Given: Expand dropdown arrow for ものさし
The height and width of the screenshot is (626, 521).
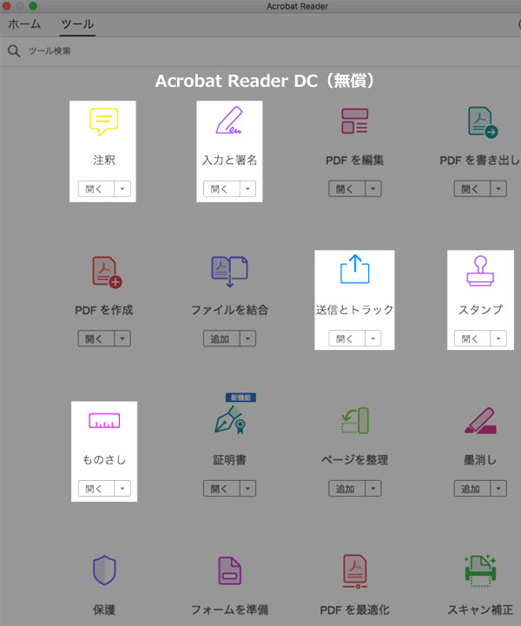Looking at the screenshot, I should (x=122, y=488).
